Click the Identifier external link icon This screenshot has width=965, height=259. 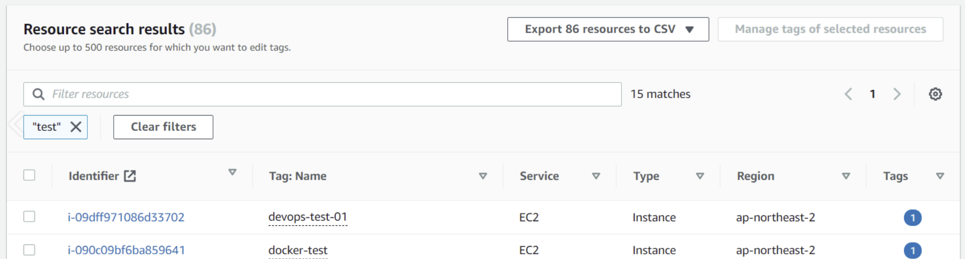[x=130, y=176]
